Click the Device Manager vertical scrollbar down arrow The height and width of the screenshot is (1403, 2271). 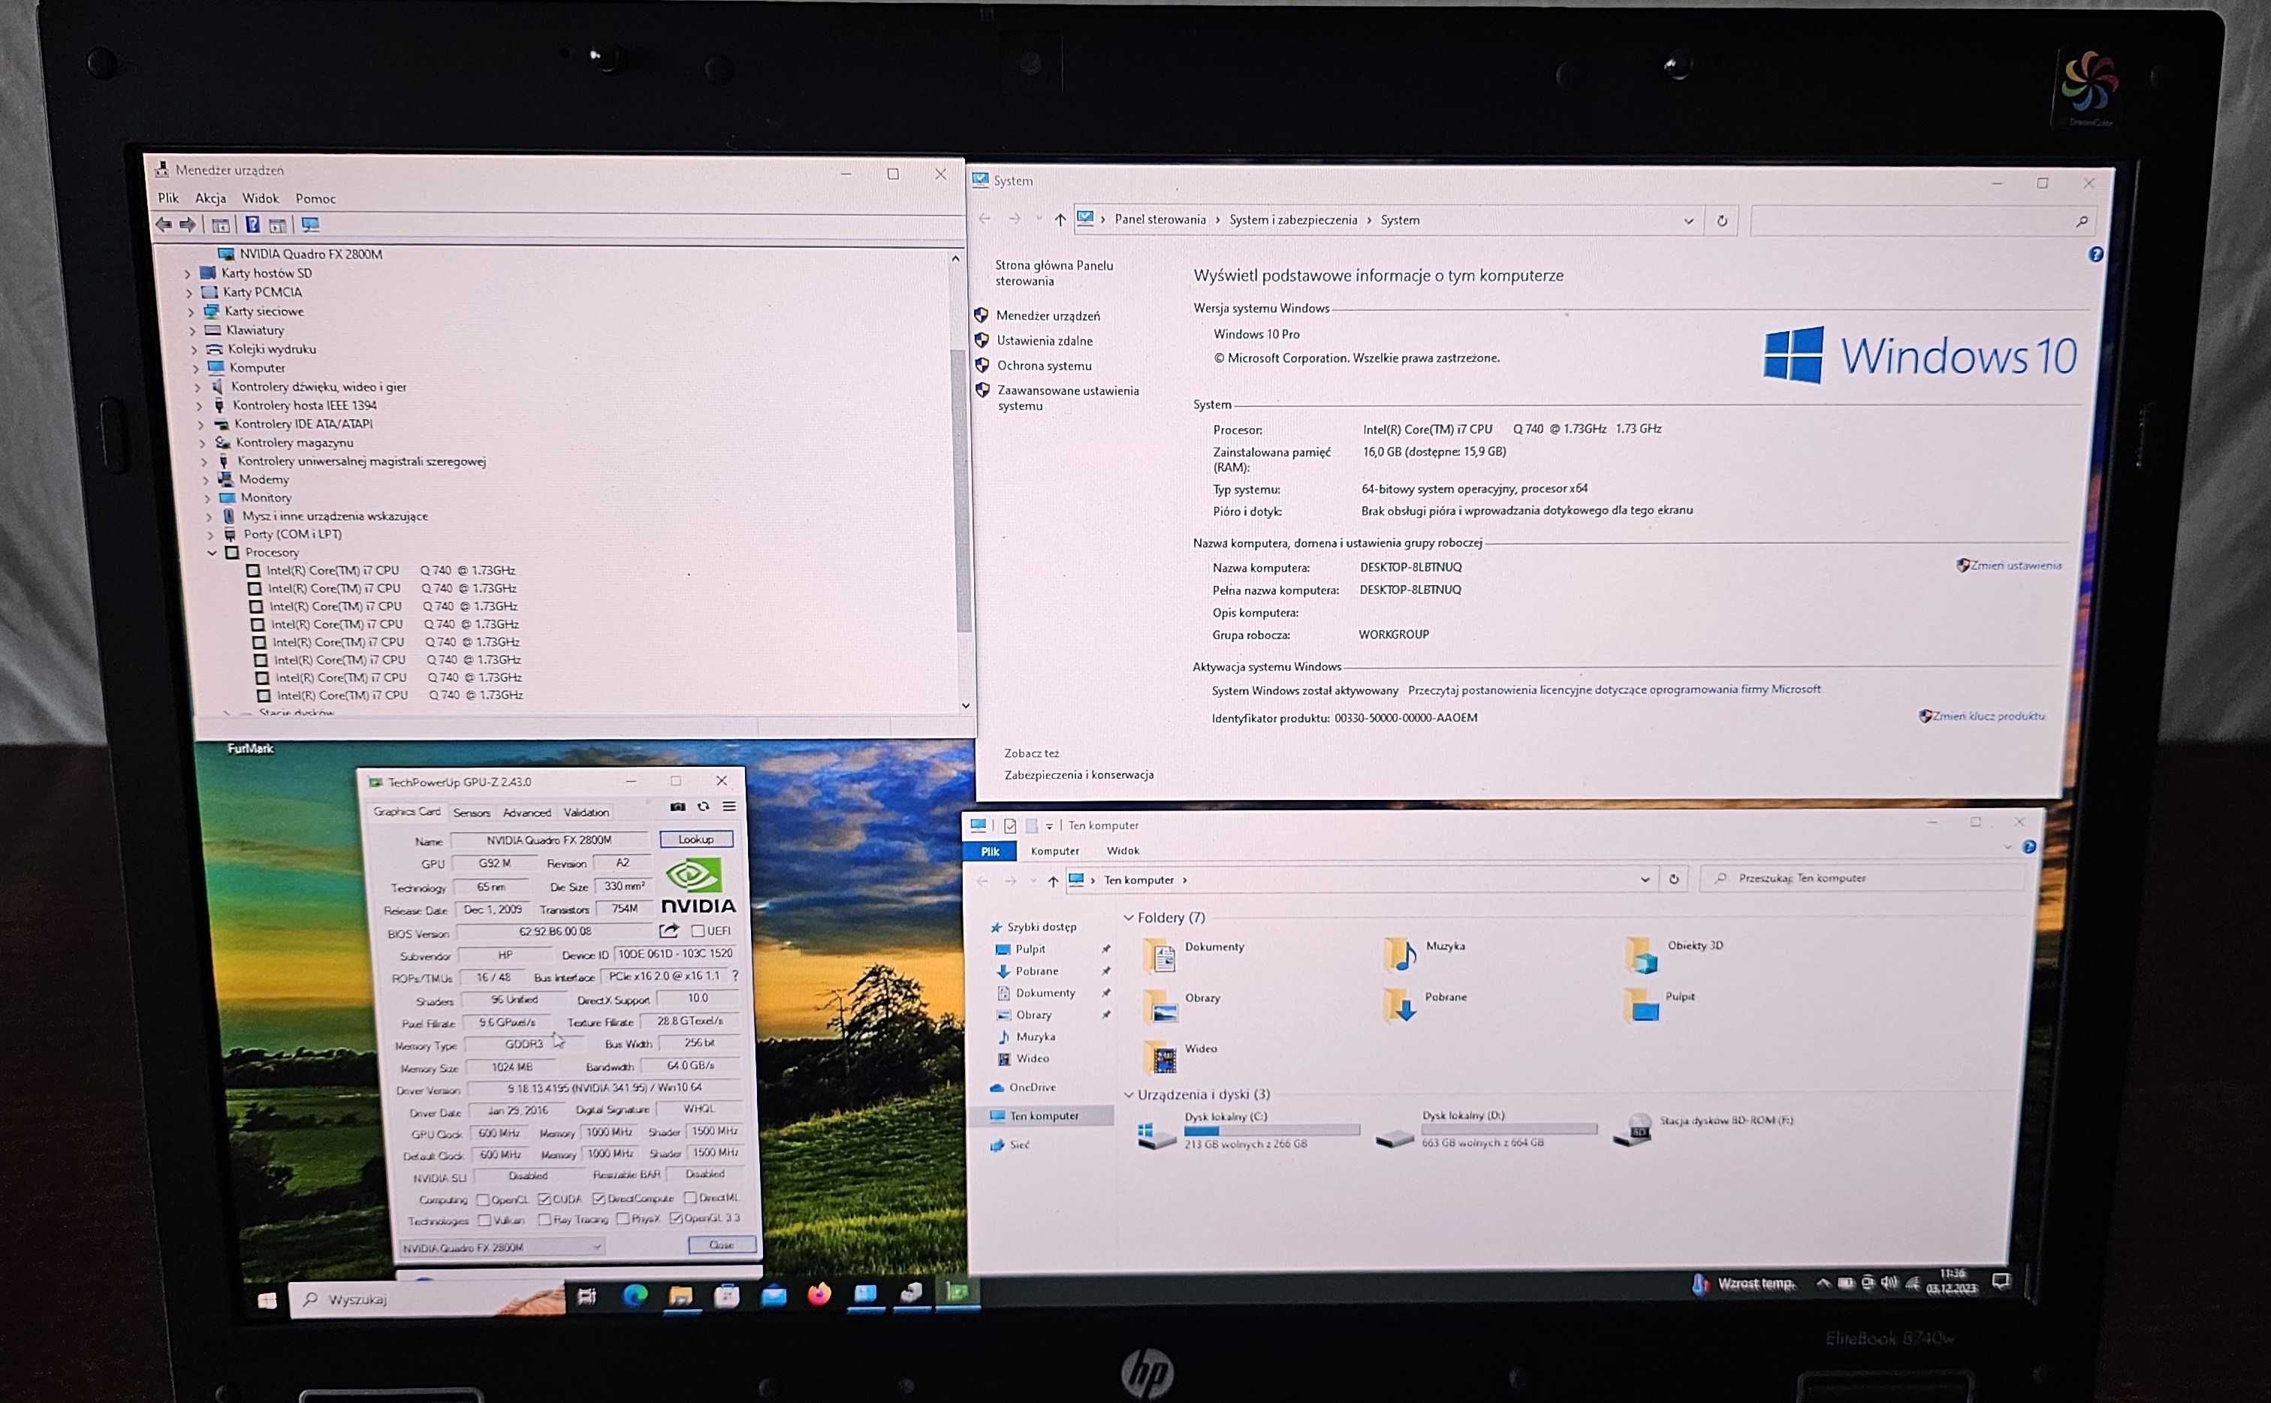966,705
